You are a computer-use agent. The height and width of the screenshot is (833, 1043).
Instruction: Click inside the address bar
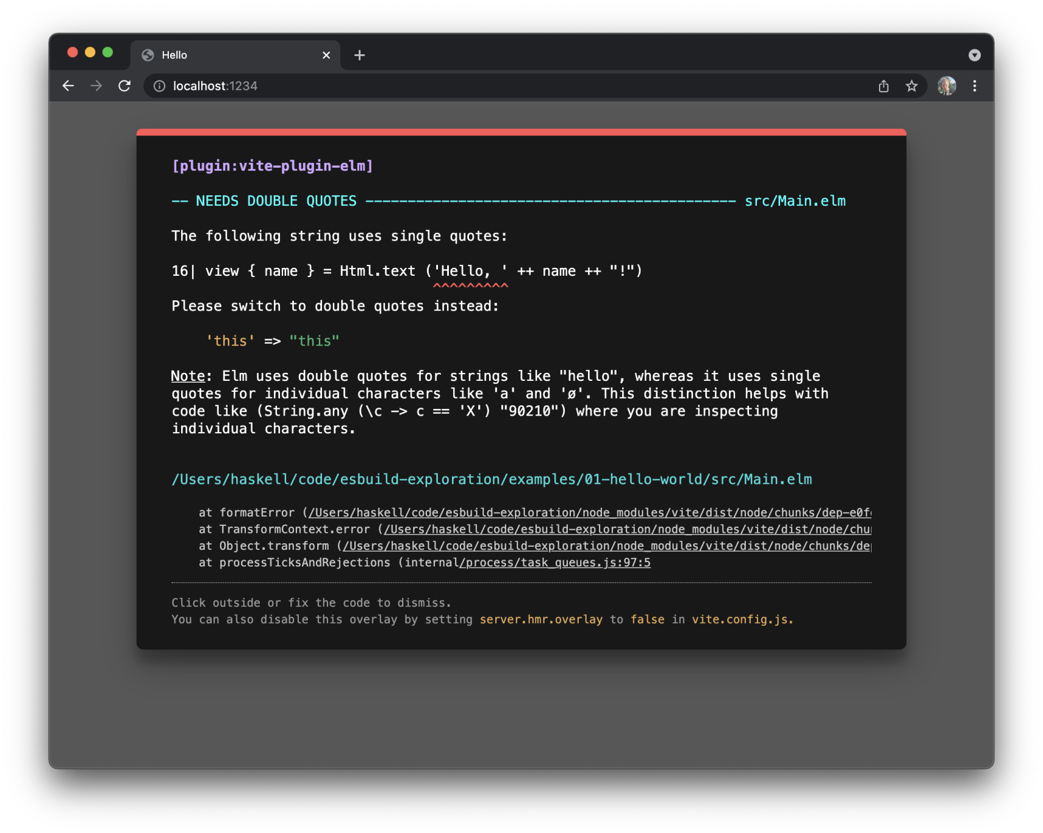(x=427, y=85)
